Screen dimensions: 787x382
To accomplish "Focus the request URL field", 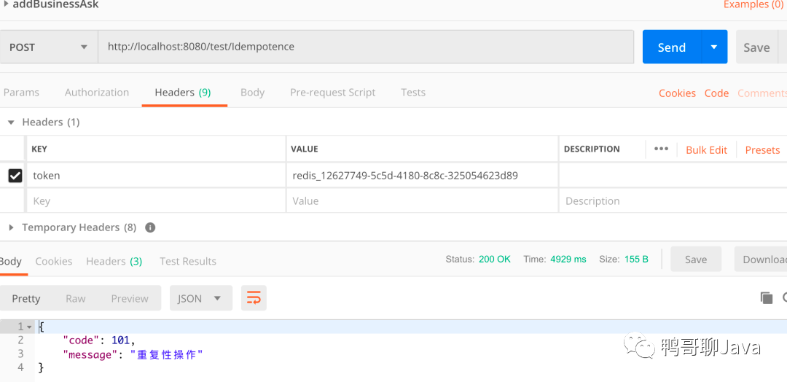I will click(366, 47).
